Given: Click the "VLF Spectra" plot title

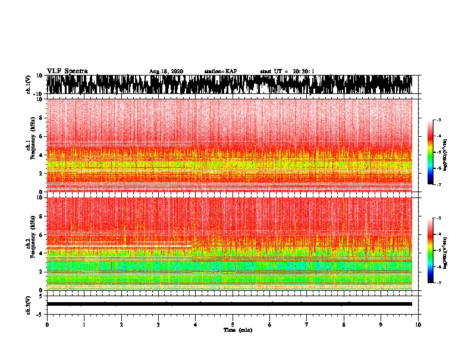Looking at the screenshot, I should (x=67, y=71).
